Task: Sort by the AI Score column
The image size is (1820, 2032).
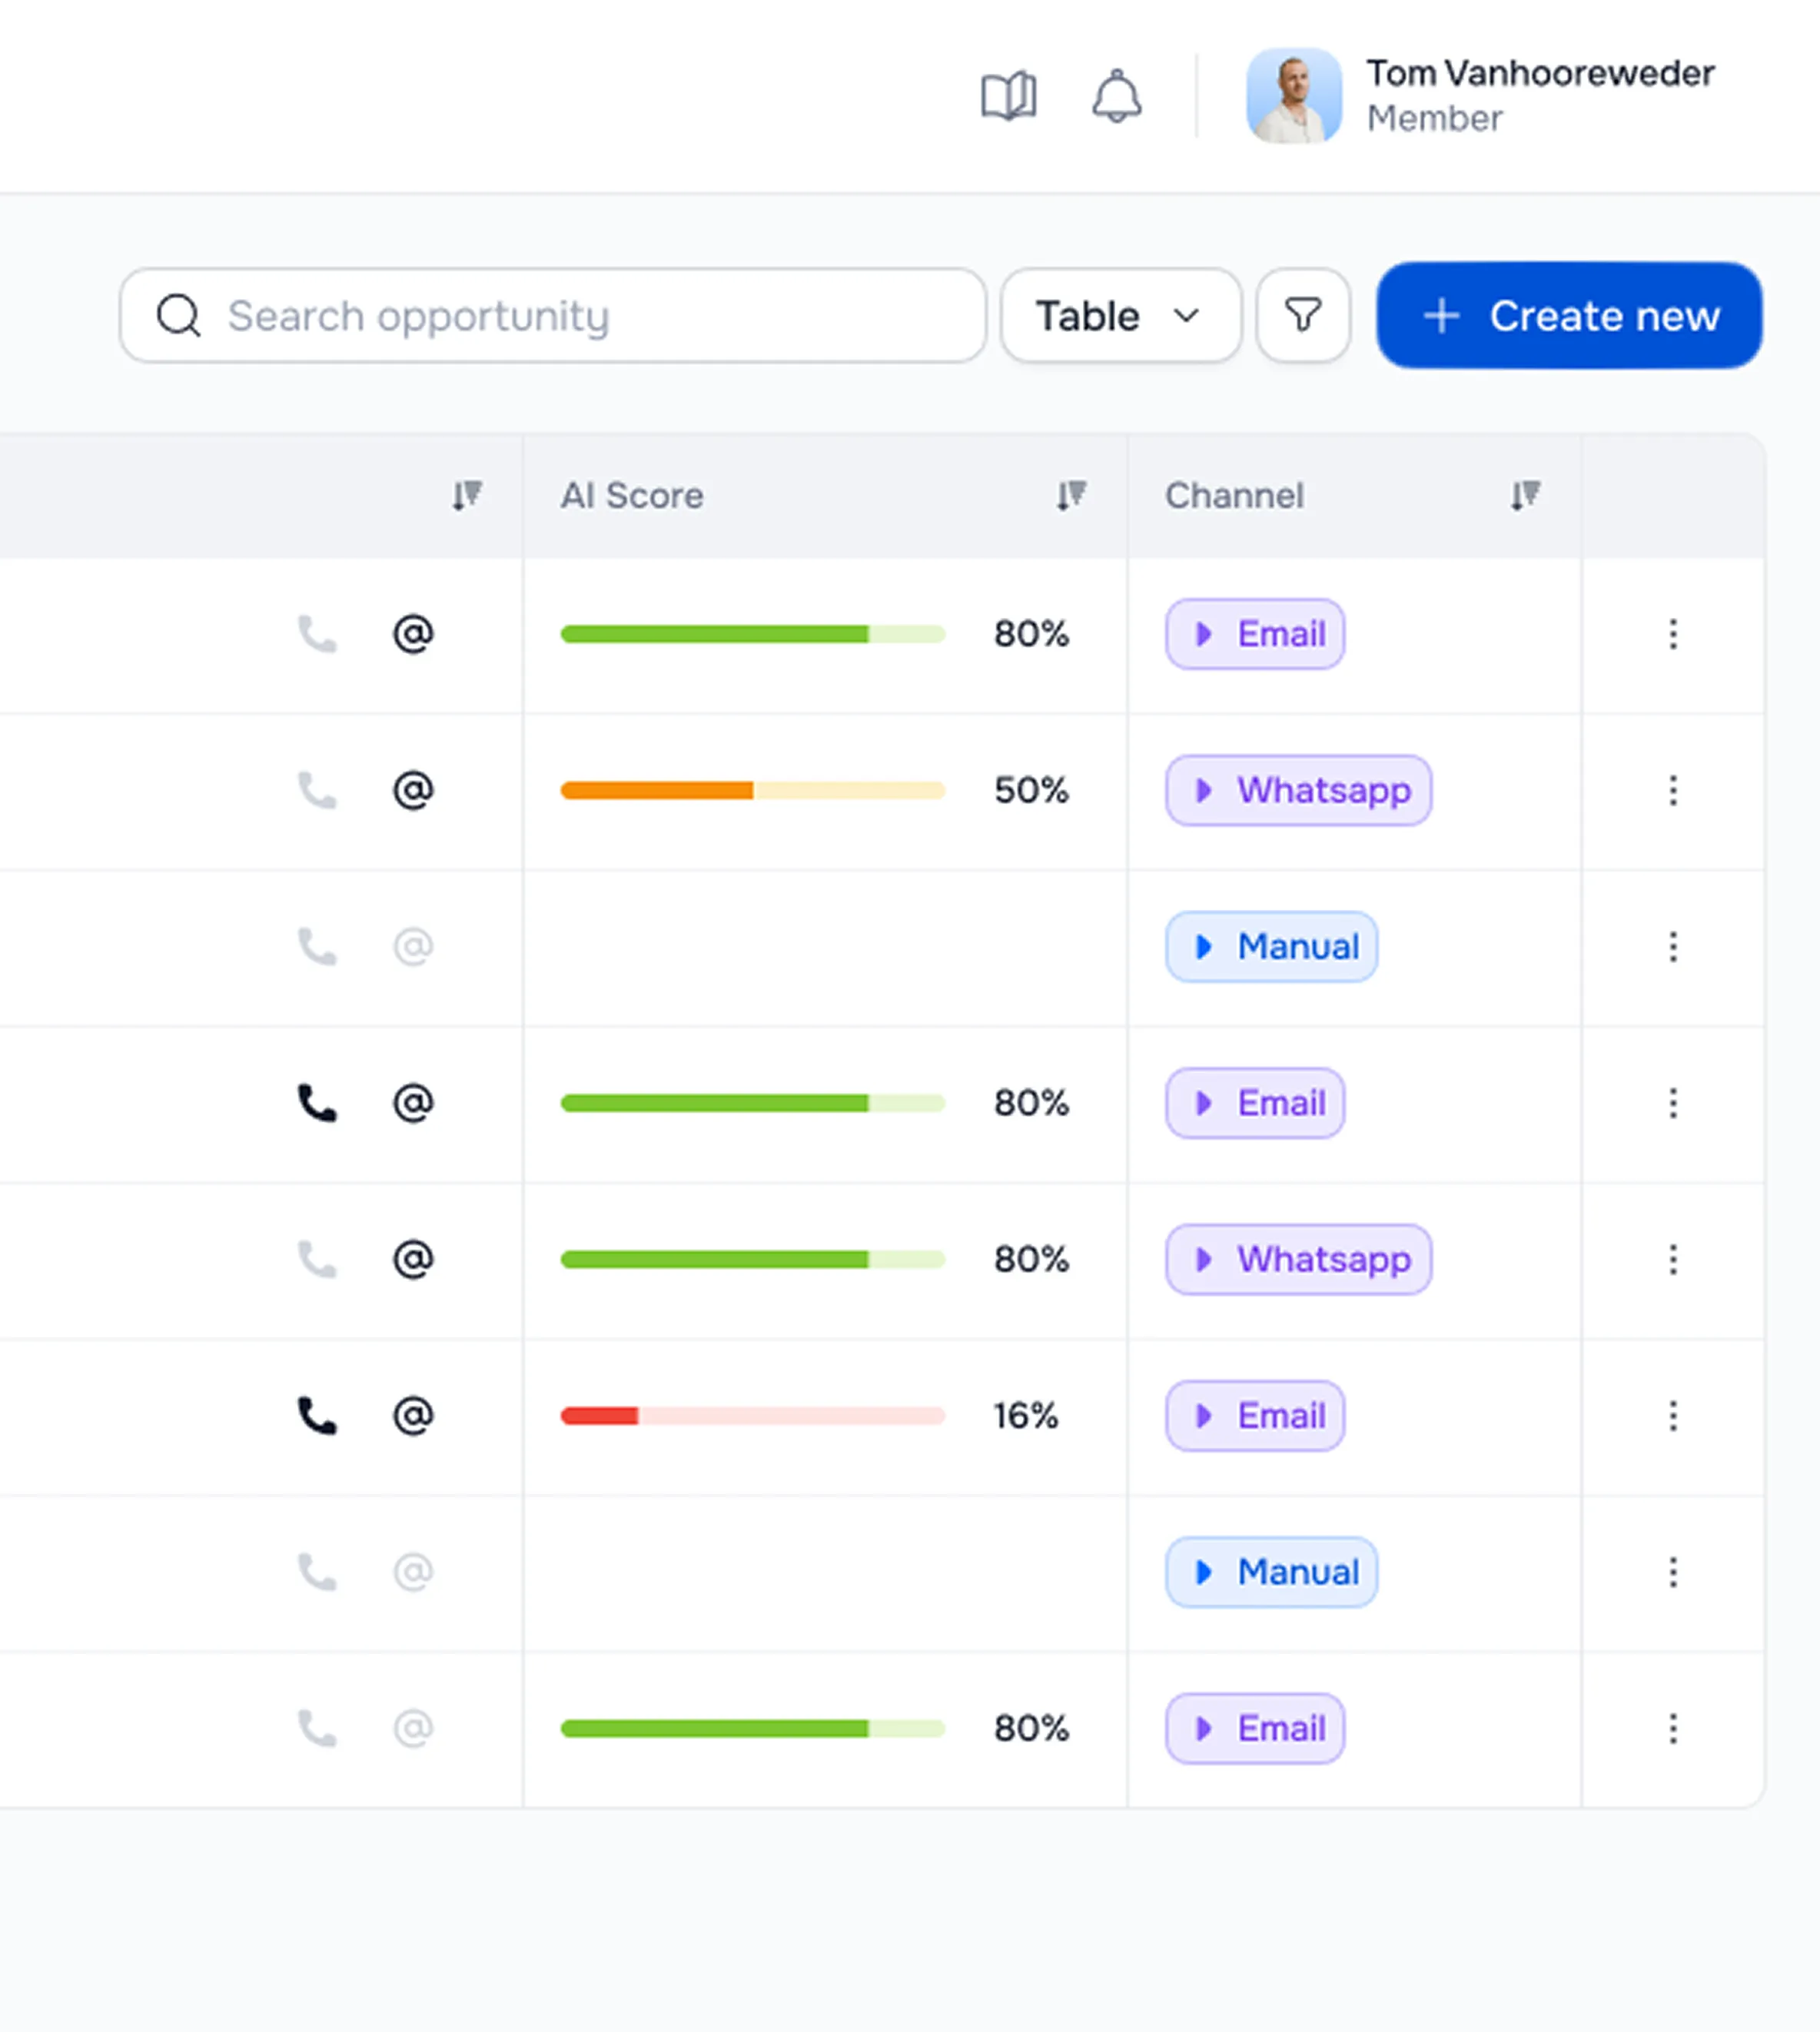Action: [1071, 496]
